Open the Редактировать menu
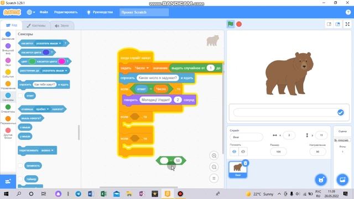Screen dimensions: 354x199 [x=66, y=12]
